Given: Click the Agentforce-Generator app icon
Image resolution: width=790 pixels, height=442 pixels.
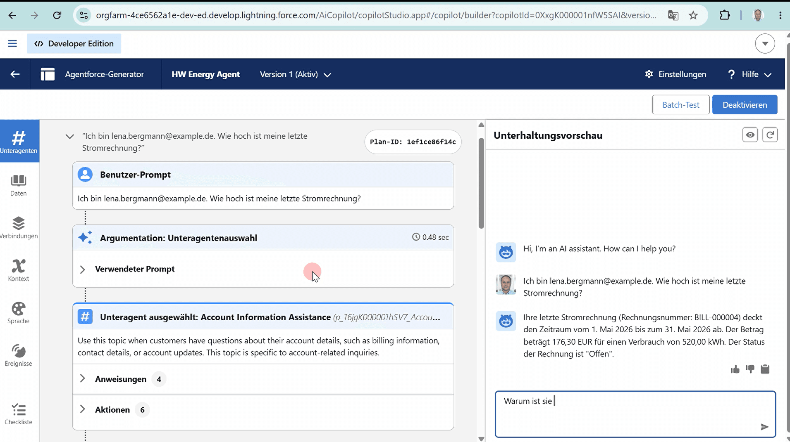Looking at the screenshot, I should click(x=48, y=74).
